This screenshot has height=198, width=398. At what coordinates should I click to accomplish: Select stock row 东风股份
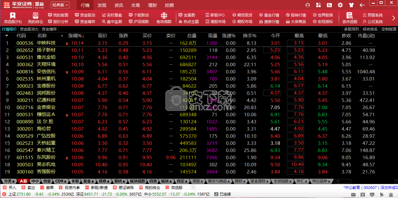(x=189, y=158)
